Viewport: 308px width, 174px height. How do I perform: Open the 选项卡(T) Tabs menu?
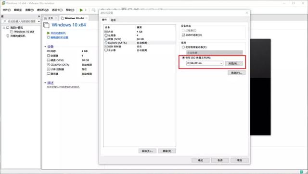[x=57, y=10]
